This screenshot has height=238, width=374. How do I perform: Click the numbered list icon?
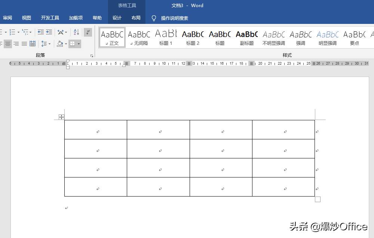click(12, 32)
